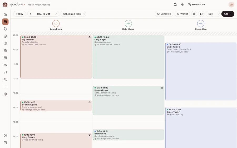Open the robot assistant icon in sidebar

pos(5,65)
